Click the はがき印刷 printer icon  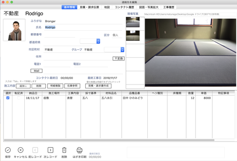[x=79, y=150]
